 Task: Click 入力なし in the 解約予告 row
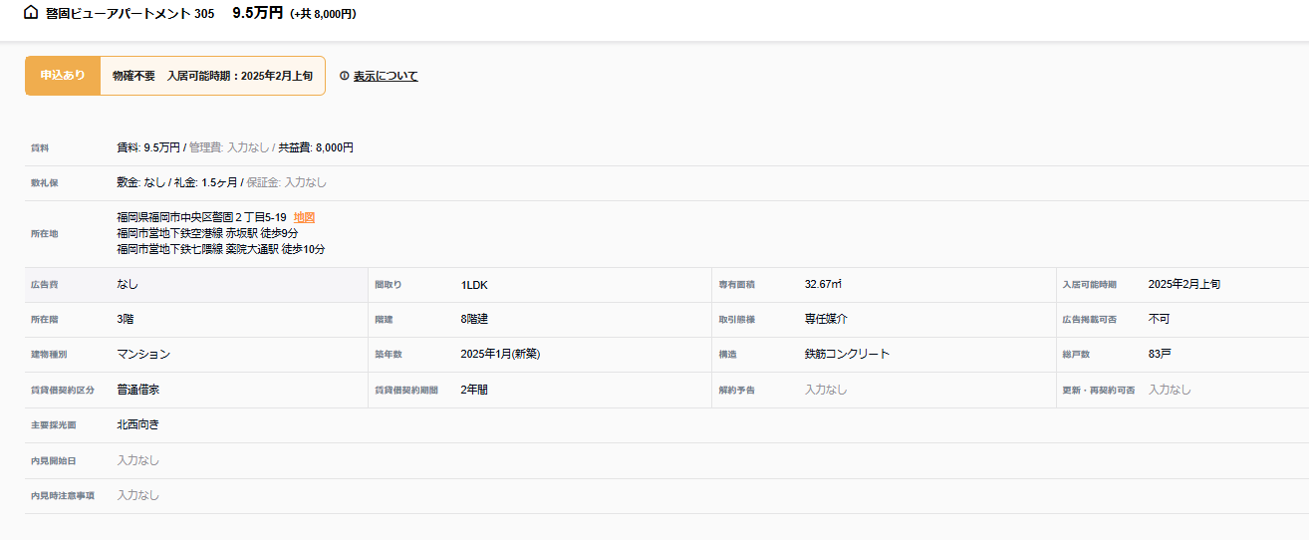tap(826, 390)
